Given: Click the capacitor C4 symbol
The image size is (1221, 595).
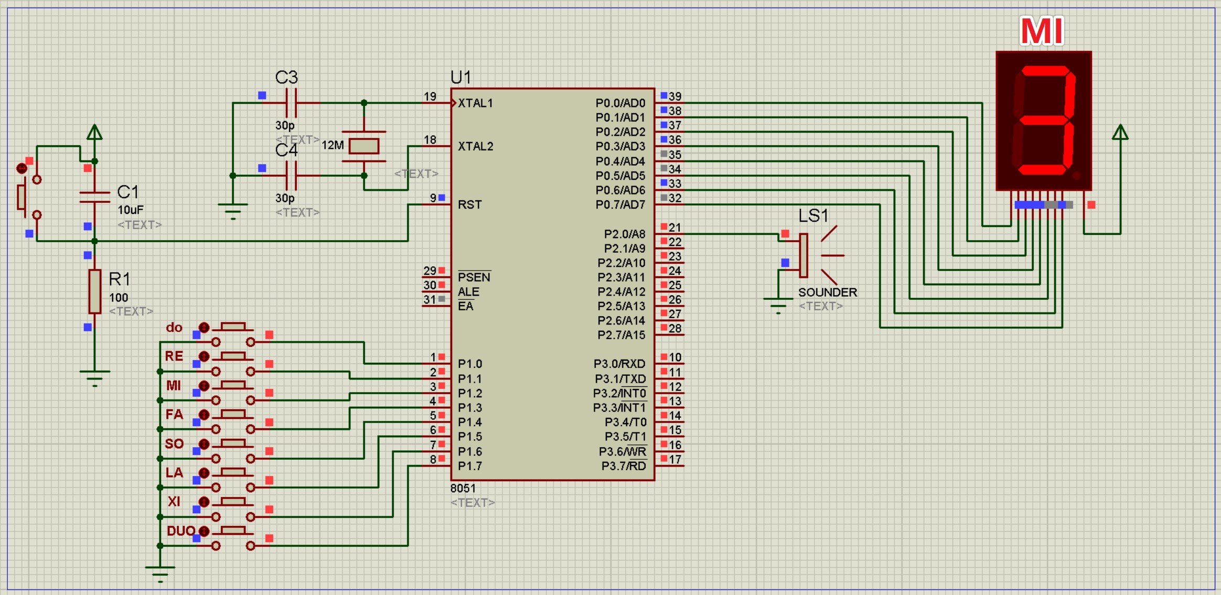Looking at the screenshot, I should (x=292, y=176).
